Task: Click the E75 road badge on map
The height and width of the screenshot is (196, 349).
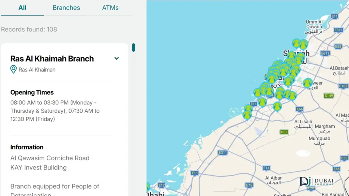Action: pyautogui.click(x=249, y=185)
